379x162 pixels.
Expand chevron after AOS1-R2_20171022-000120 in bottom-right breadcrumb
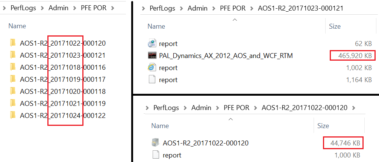[354, 108]
